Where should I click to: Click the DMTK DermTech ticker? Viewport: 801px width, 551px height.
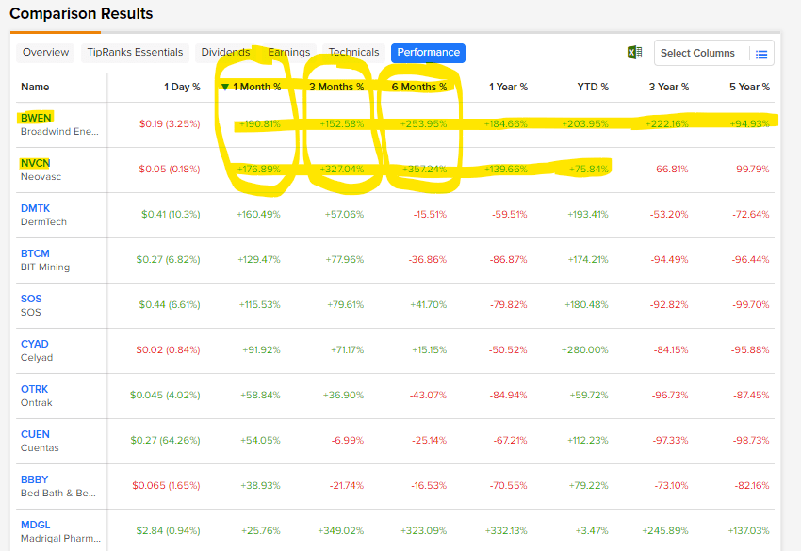point(35,208)
